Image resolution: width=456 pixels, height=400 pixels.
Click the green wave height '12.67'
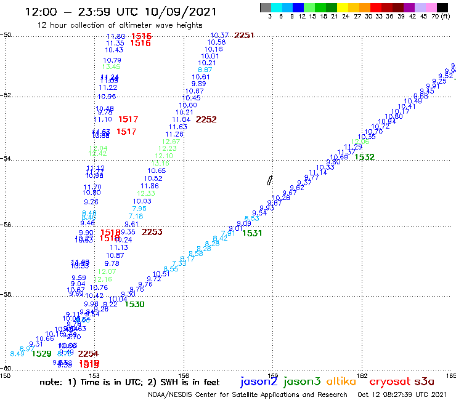(171, 142)
